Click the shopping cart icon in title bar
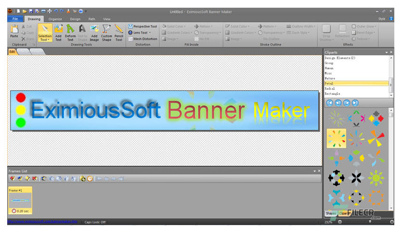 75,11
